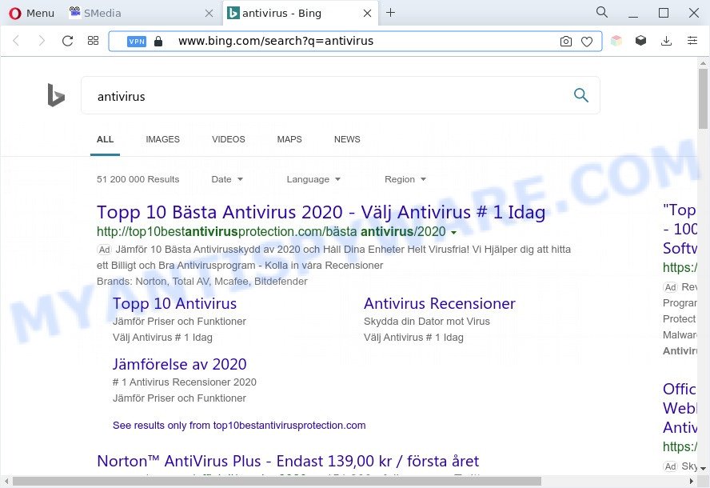Open the Downloads icon
This screenshot has height=488, width=710.
point(666,41)
